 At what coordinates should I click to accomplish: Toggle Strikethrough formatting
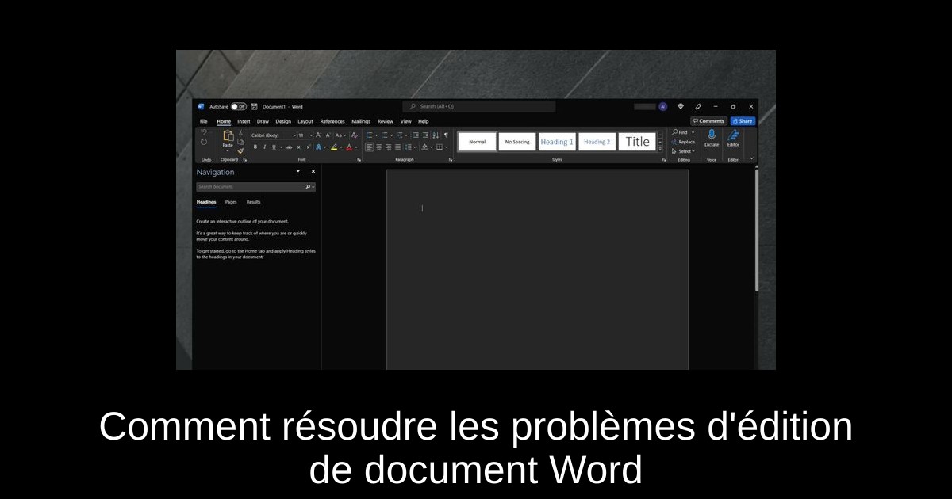pos(290,147)
